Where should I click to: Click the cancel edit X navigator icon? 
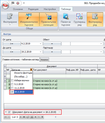coord(32,117)
